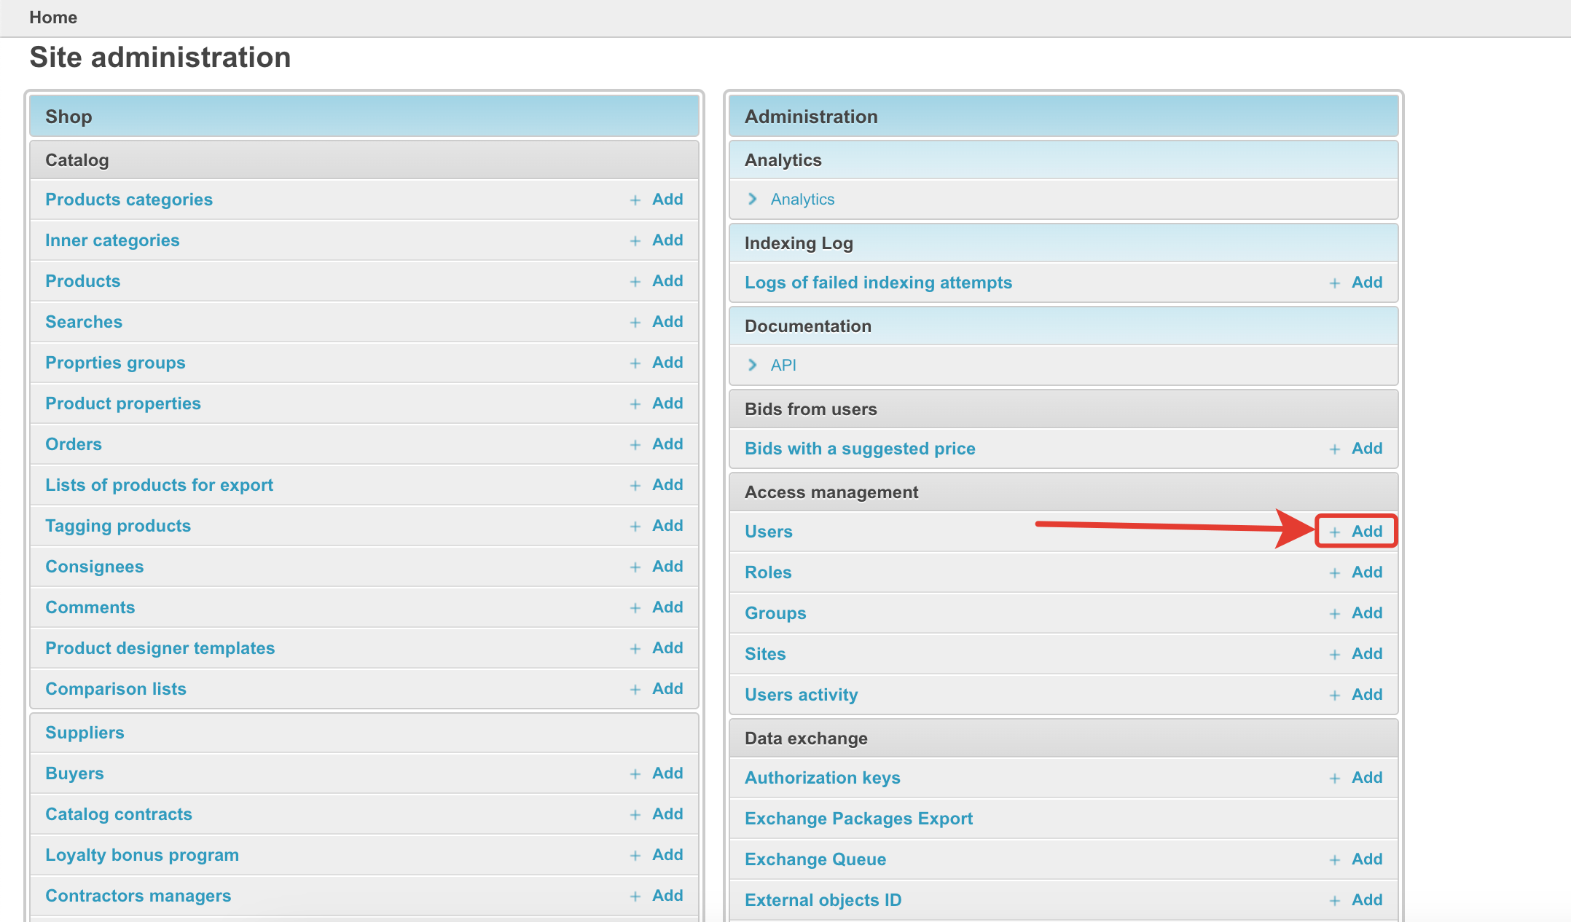Image resolution: width=1571 pixels, height=922 pixels.
Task: Open the Suppliers section heading
Action: 85,733
